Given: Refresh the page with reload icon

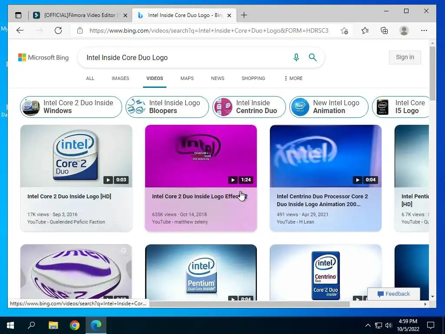Looking at the screenshot, I should pyautogui.click(x=58, y=30).
